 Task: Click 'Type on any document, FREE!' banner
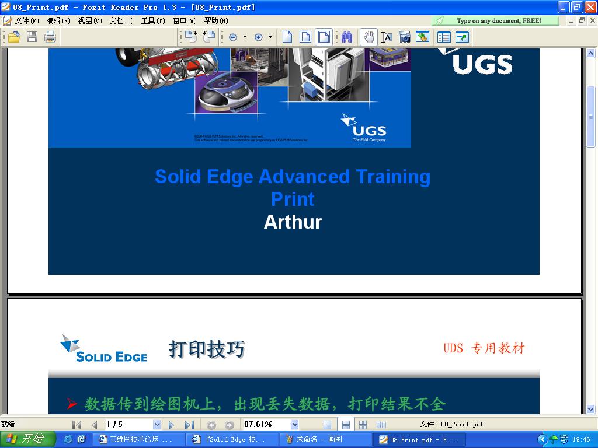(495, 20)
